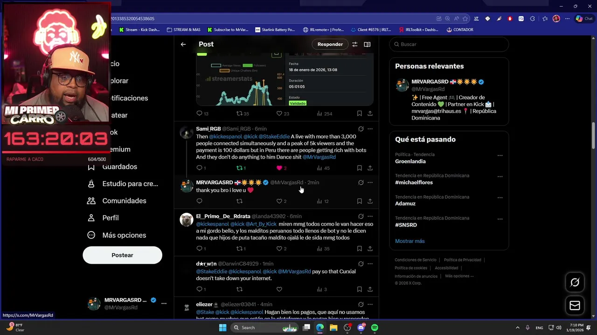
Task: Like the 'thank you bro' reply
Action: 279,201
